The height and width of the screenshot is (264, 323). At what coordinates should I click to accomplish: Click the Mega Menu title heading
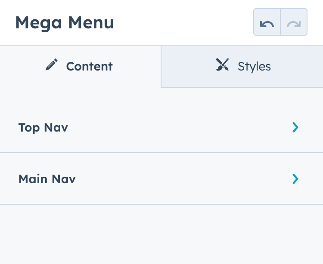click(x=65, y=23)
